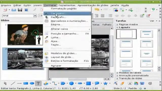The width and height of the screenshot is (162, 91).
Task: Select the arrow selection tool
Action: (x=5, y=83)
